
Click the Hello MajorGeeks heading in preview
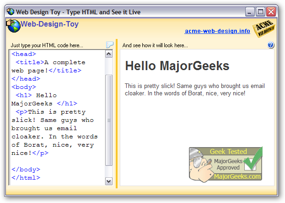click(177, 66)
